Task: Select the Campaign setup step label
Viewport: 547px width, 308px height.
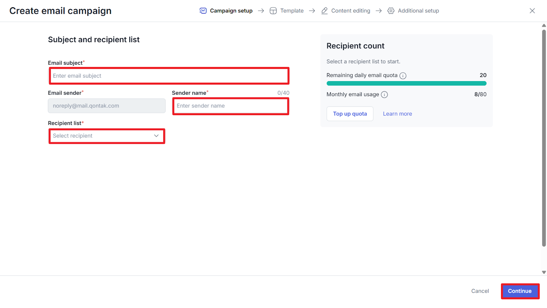Action: [231, 11]
